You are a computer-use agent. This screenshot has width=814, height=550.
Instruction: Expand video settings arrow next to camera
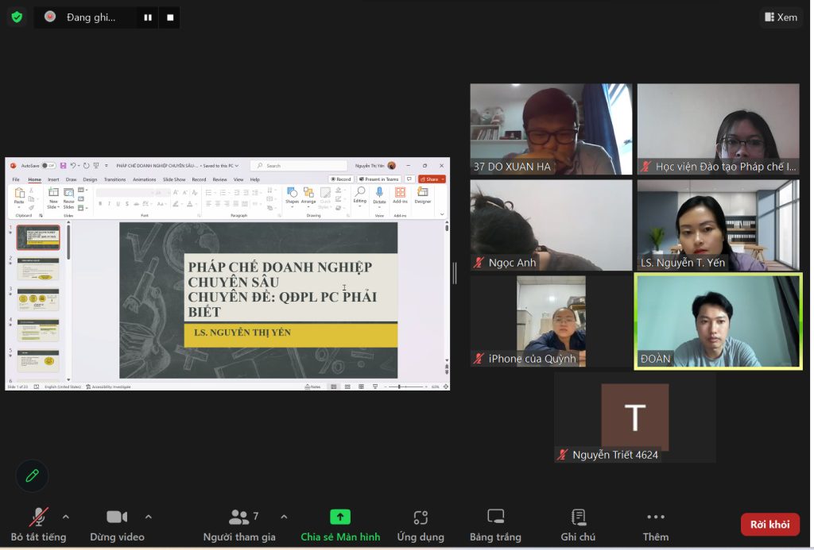point(149,517)
